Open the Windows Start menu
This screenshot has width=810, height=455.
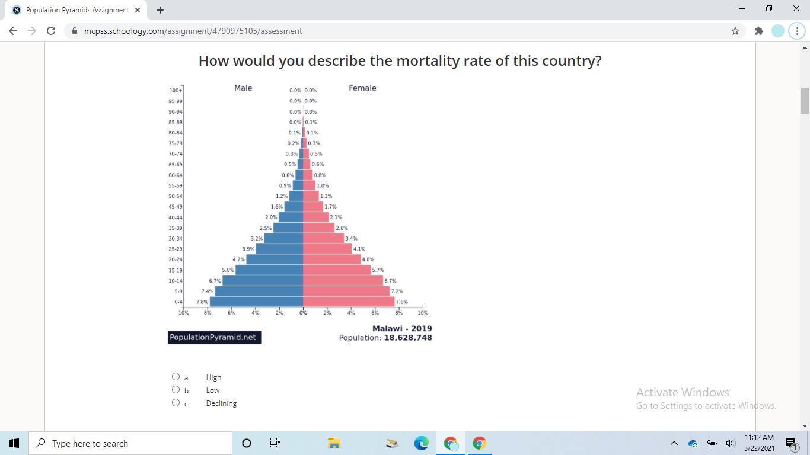pyautogui.click(x=14, y=443)
